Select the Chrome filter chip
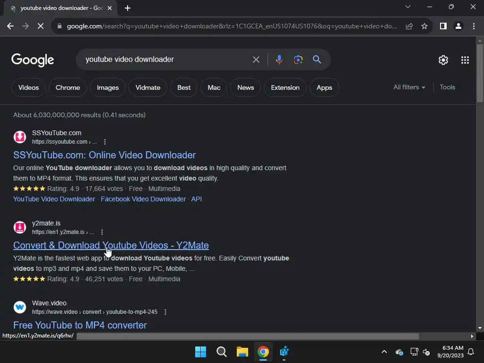484x363 pixels. click(68, 87)
